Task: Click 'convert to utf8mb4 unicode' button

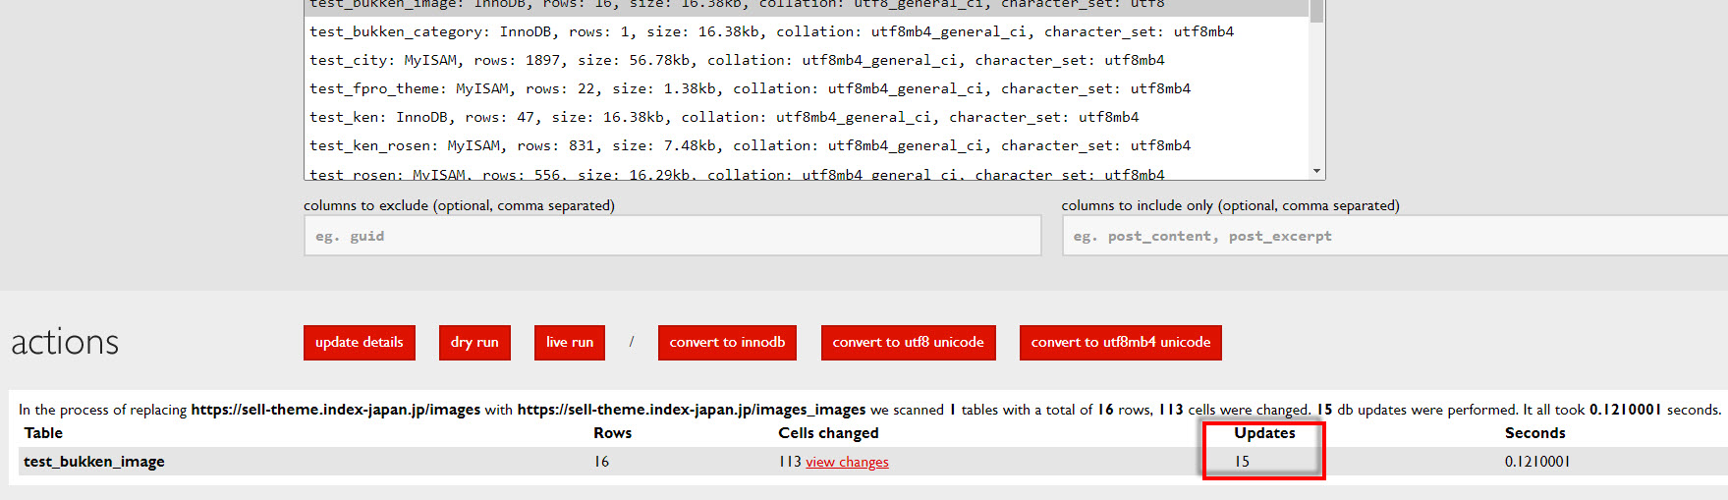Action: tap(1120, 343)
